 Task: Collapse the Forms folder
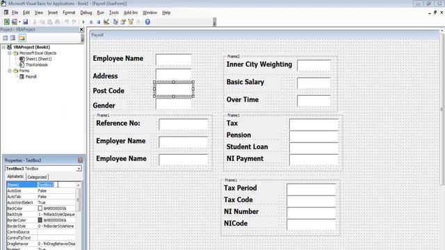[9, 71]
